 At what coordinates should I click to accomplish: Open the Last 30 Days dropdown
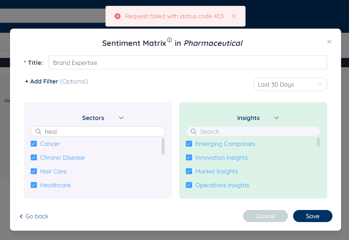(290, 84)
